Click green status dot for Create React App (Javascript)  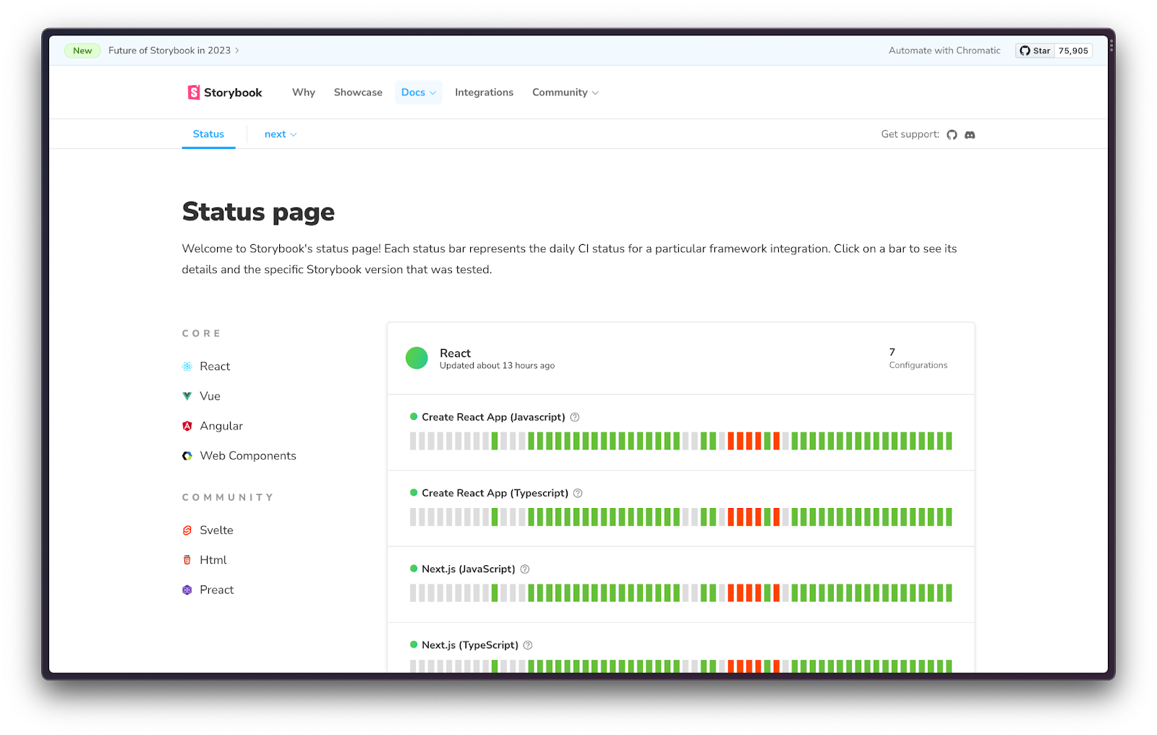[414, 416]
